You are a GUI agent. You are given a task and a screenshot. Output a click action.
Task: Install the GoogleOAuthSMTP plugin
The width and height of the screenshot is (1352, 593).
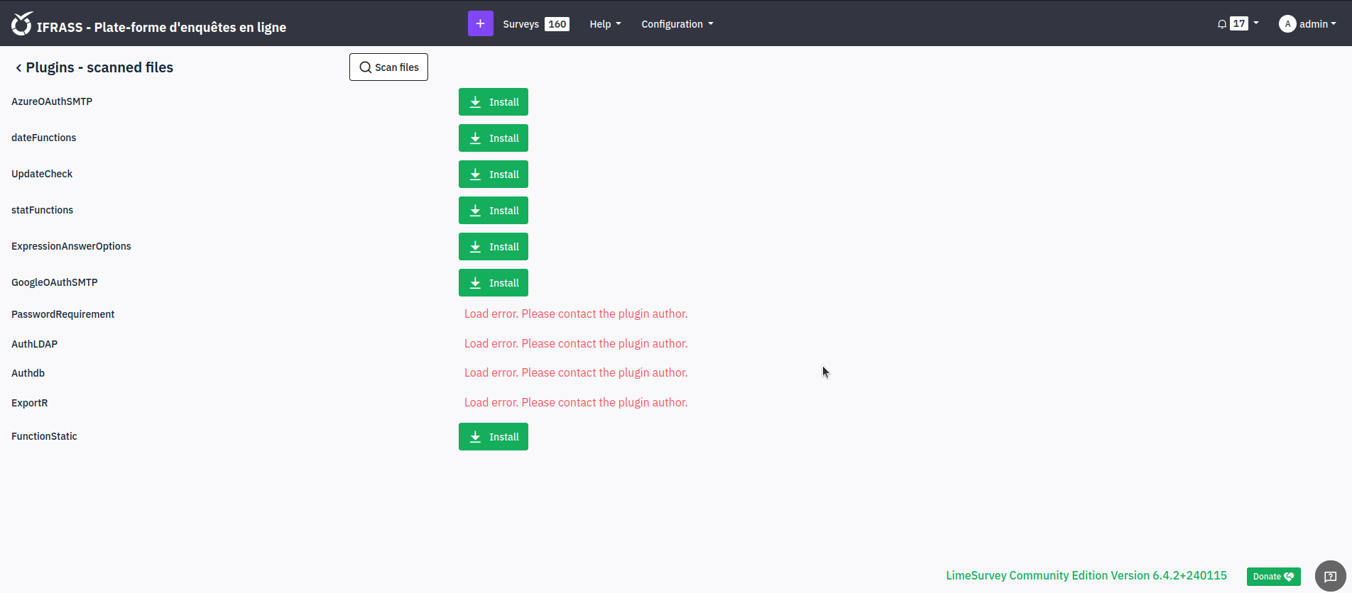coord(494,282)
